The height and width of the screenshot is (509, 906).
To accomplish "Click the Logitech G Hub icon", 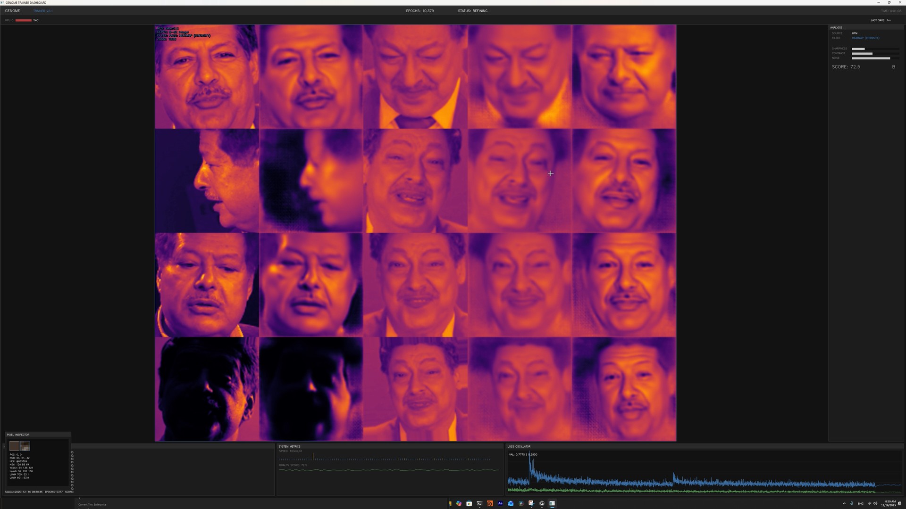I will click(542, 503).
